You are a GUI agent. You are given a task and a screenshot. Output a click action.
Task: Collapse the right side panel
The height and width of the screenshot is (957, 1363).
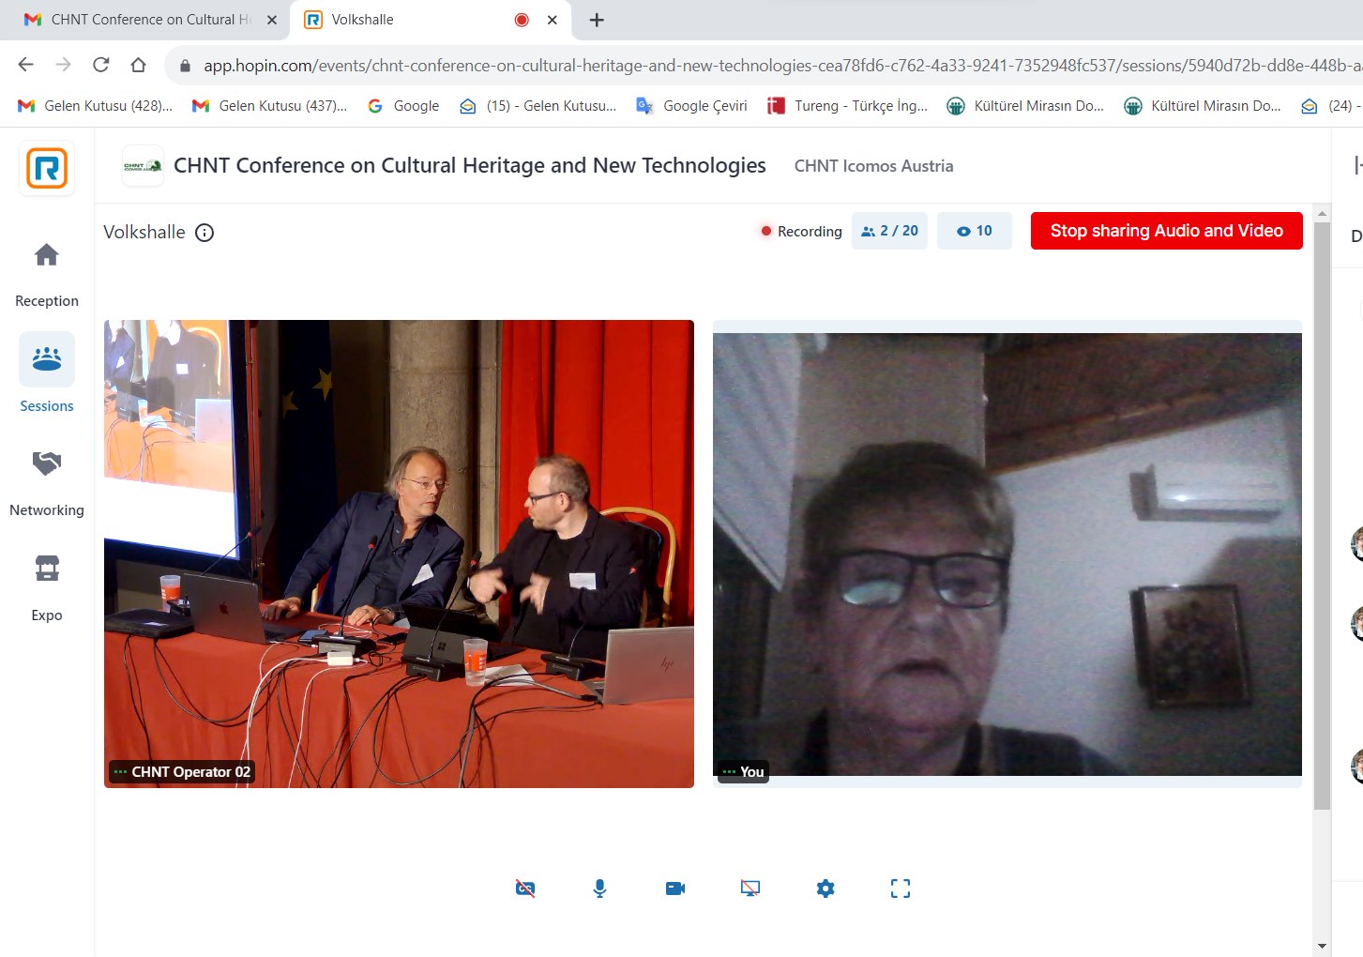pos(1356,166)
